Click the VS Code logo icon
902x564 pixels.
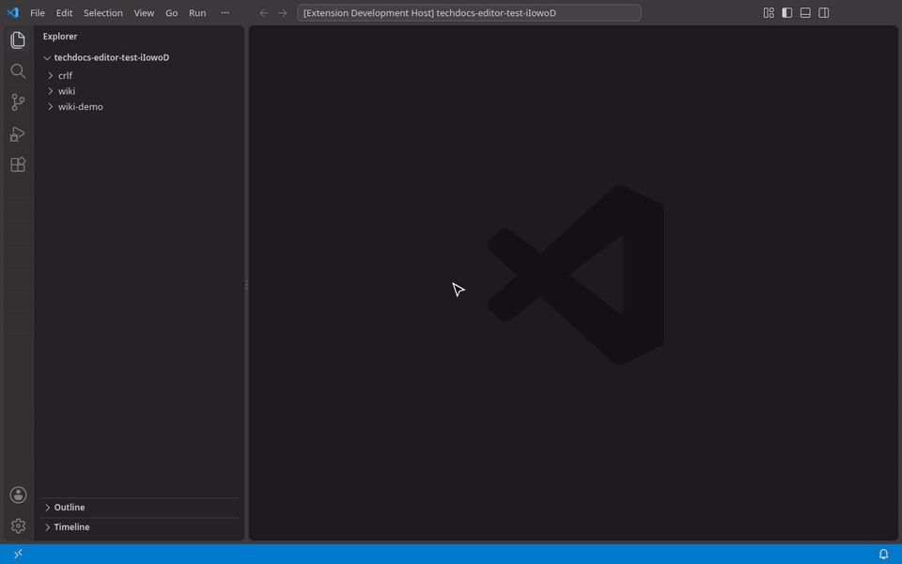click(12, 12)
